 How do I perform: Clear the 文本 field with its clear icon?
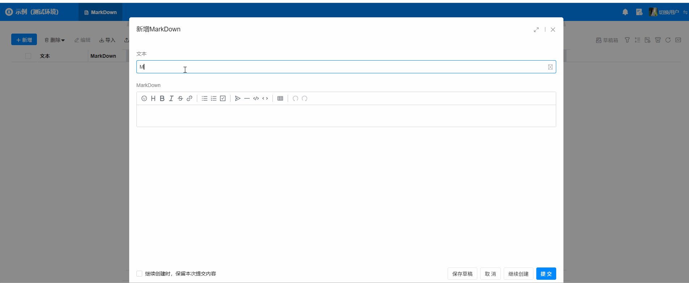[550, 67]
